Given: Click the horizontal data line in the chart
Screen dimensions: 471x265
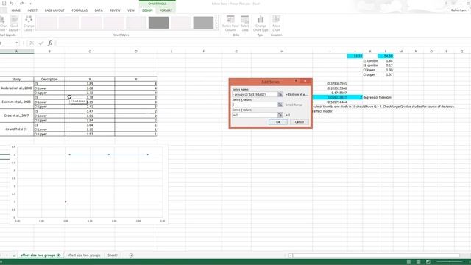Looking at the screenshot, I should 109,155.
